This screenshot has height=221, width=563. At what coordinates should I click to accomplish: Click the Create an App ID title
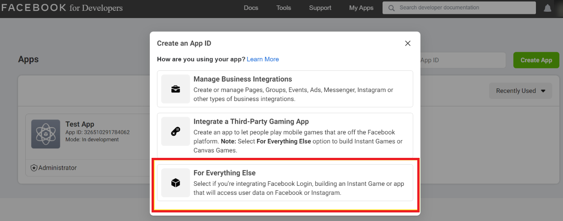[184, 43]
